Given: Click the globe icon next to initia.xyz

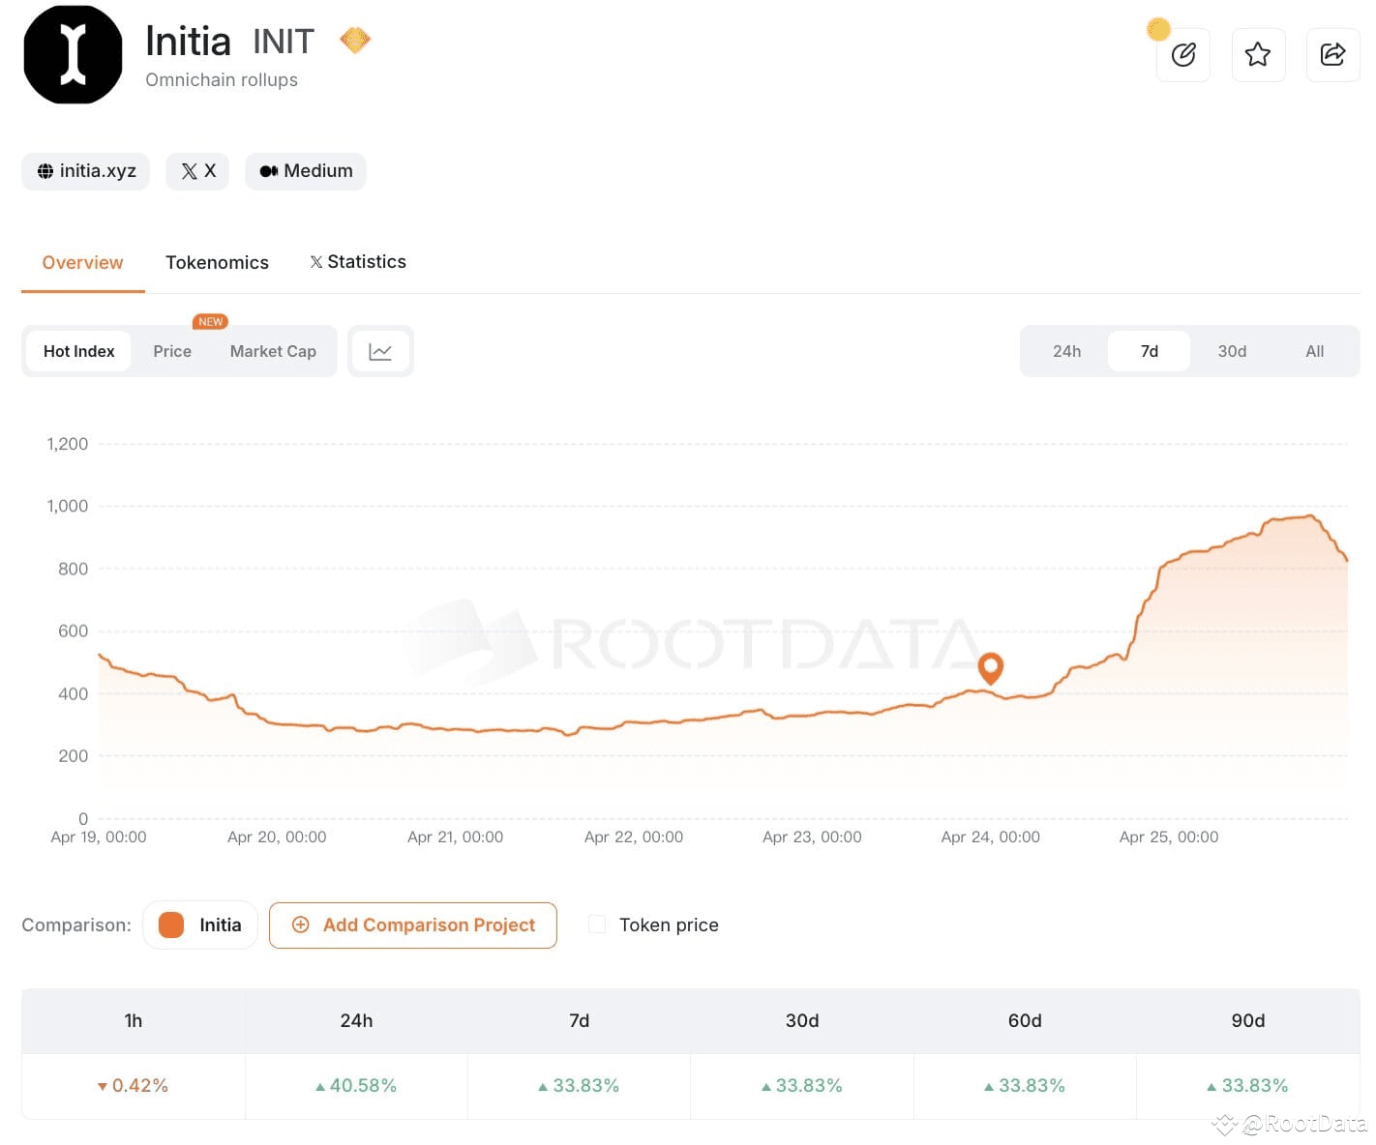Looking at the screenshot, I should coord(45,171).
